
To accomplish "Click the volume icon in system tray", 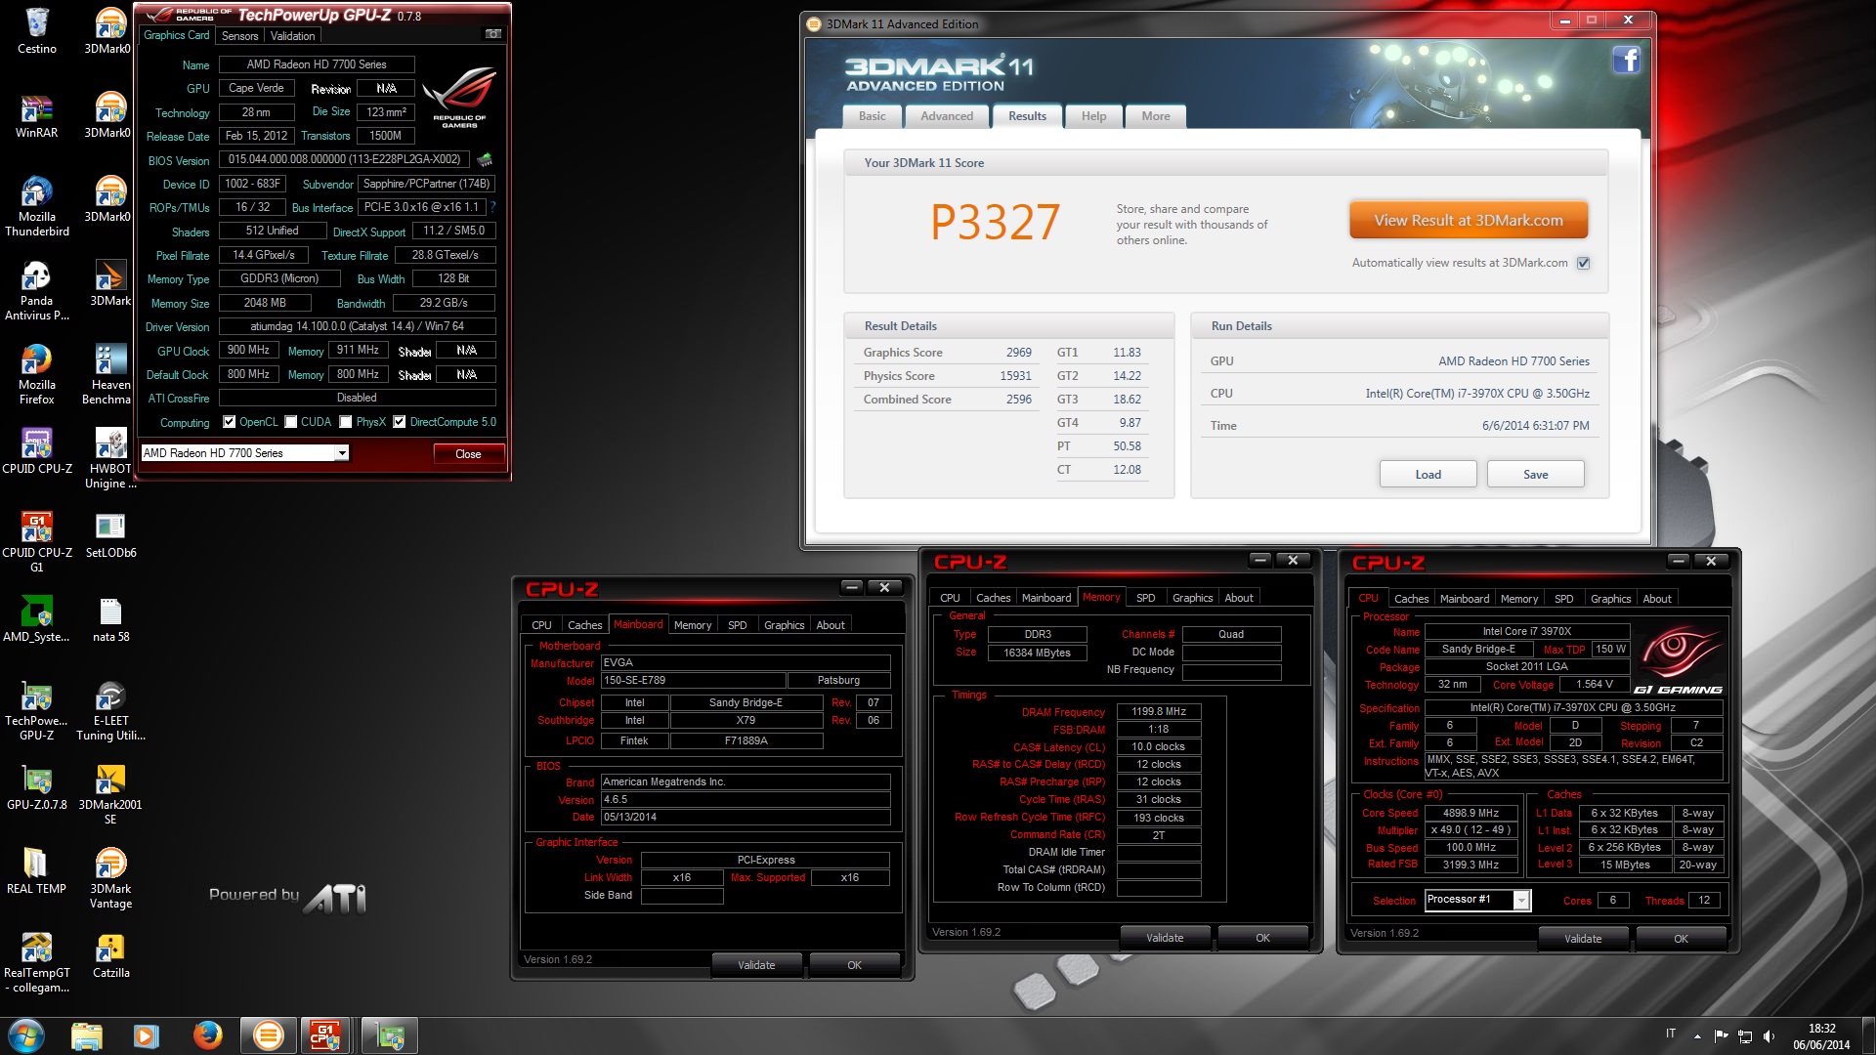I will (1768, 1035).
